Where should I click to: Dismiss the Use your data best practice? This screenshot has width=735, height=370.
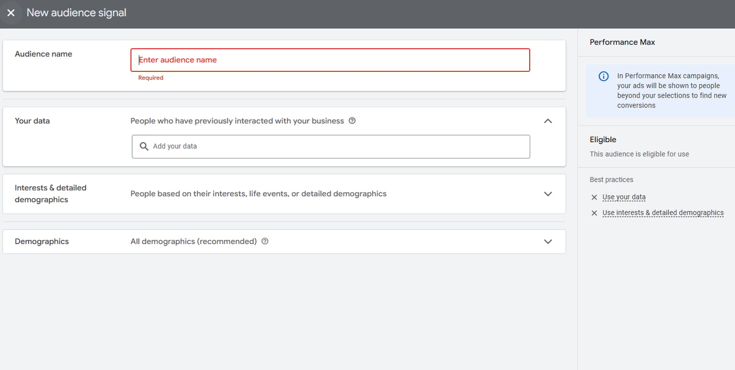594,197
